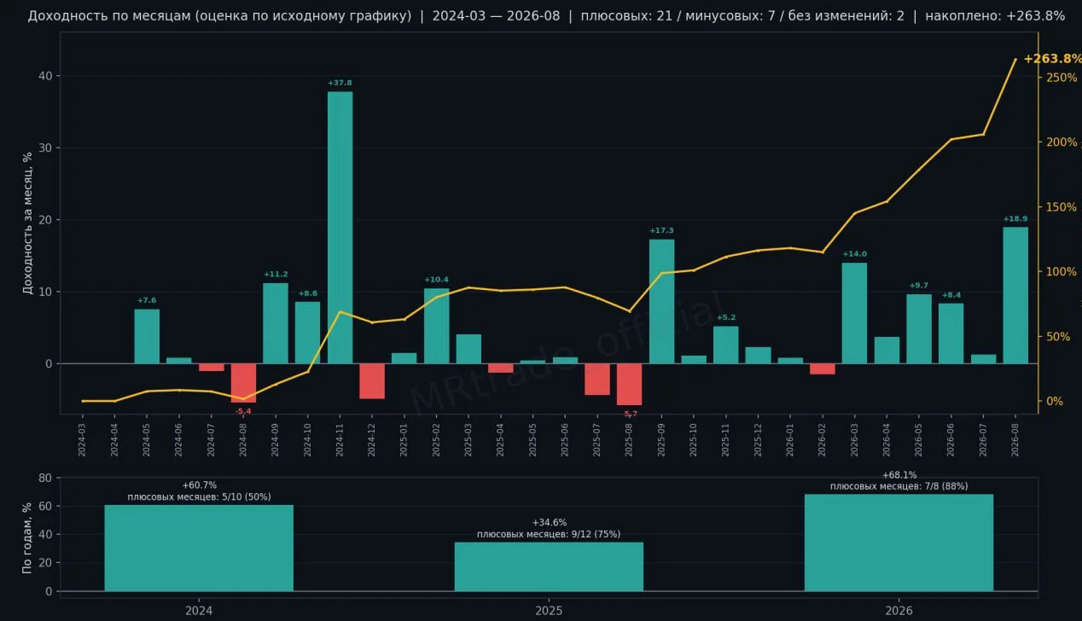This screenshot has height=621, width=1082.
Task: Select the 100% right axis tick
Action: pyautogui.click(x=1062, y=272)
